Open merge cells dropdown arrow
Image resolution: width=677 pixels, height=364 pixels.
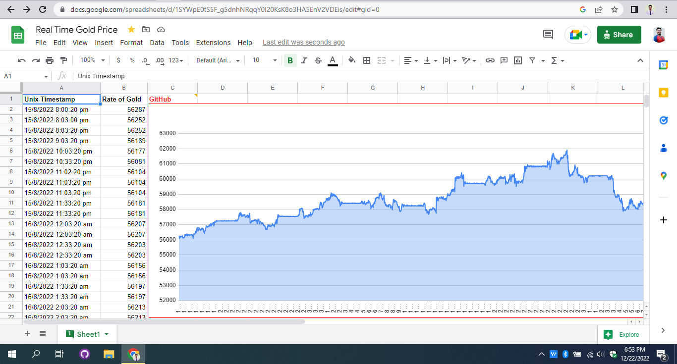click(x=393, y=60)
